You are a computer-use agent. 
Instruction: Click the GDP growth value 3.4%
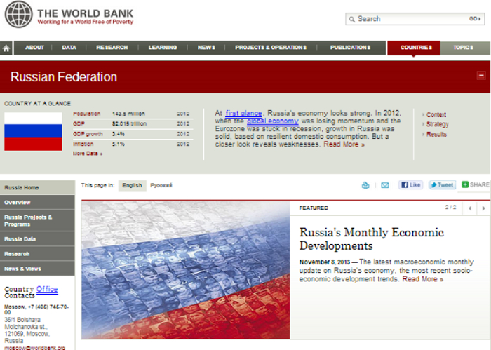118,134
